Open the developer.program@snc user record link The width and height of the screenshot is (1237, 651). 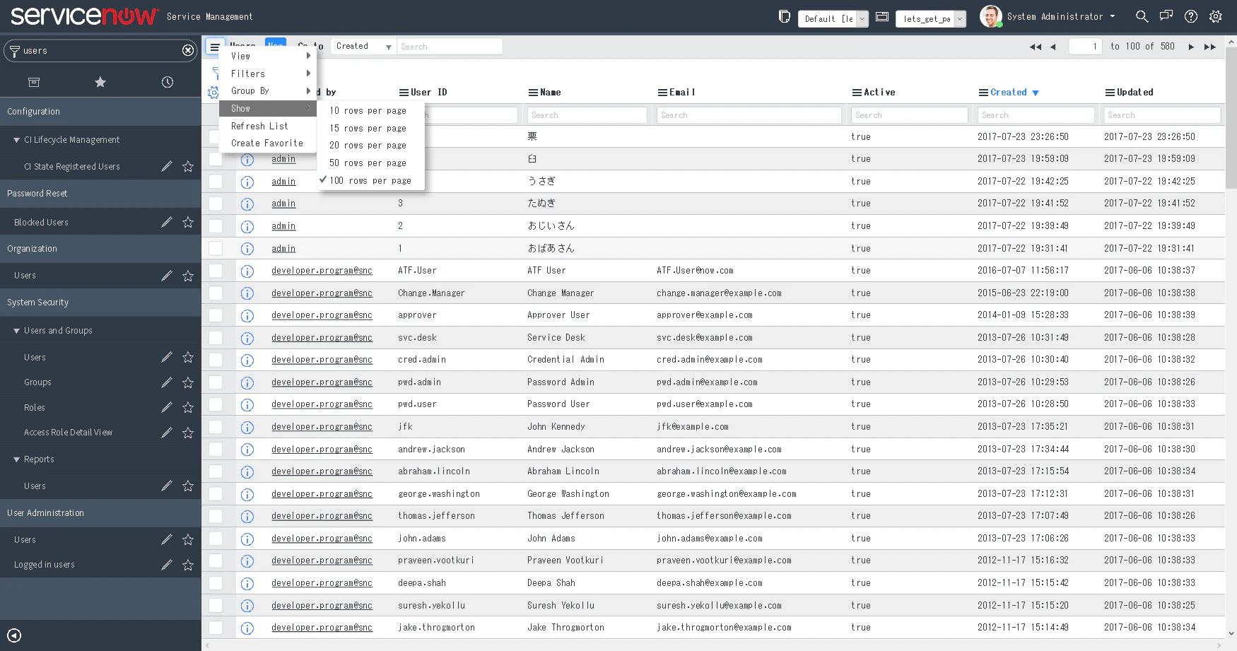point(322,271)
